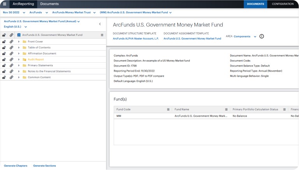Click link icon on Primary Statements row
This screenshot has width=299, height=170.
point(11,65)
